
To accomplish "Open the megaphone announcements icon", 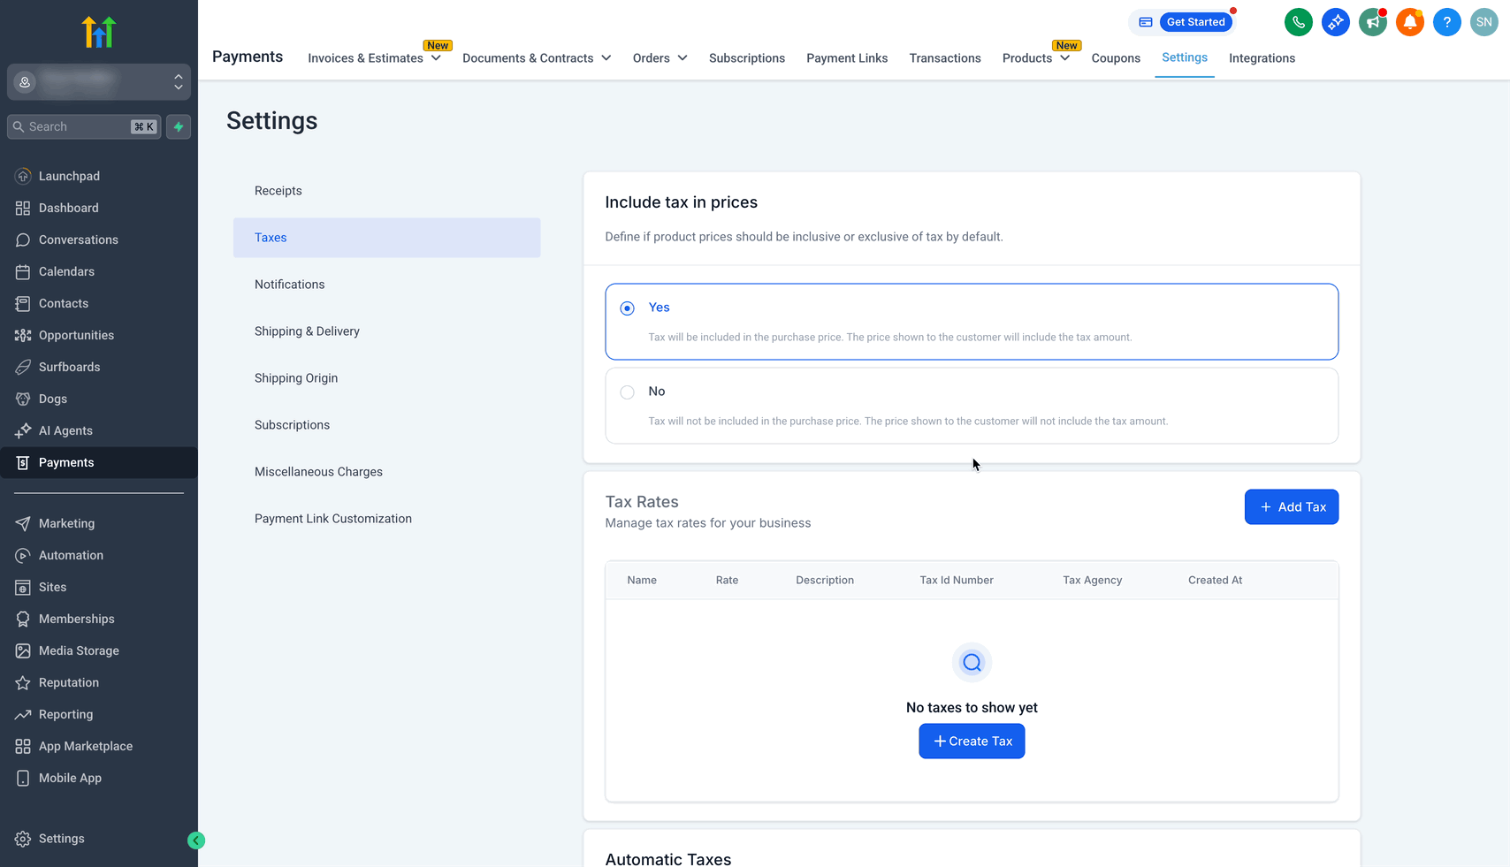I will [x=1372, y=22].
